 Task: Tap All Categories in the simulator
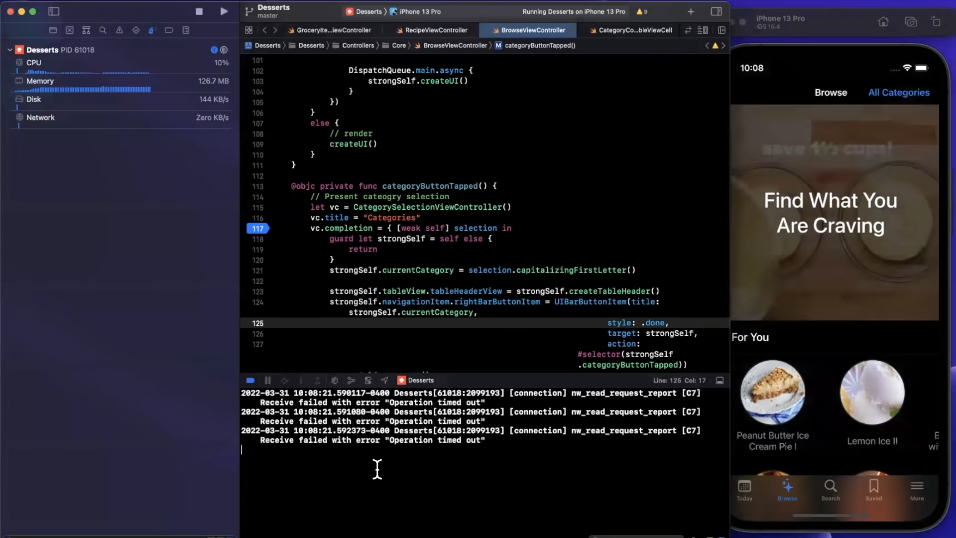click(899, 93)
